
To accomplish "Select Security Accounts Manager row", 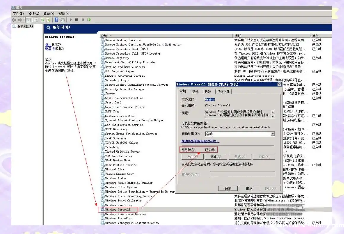I will 125,89.
